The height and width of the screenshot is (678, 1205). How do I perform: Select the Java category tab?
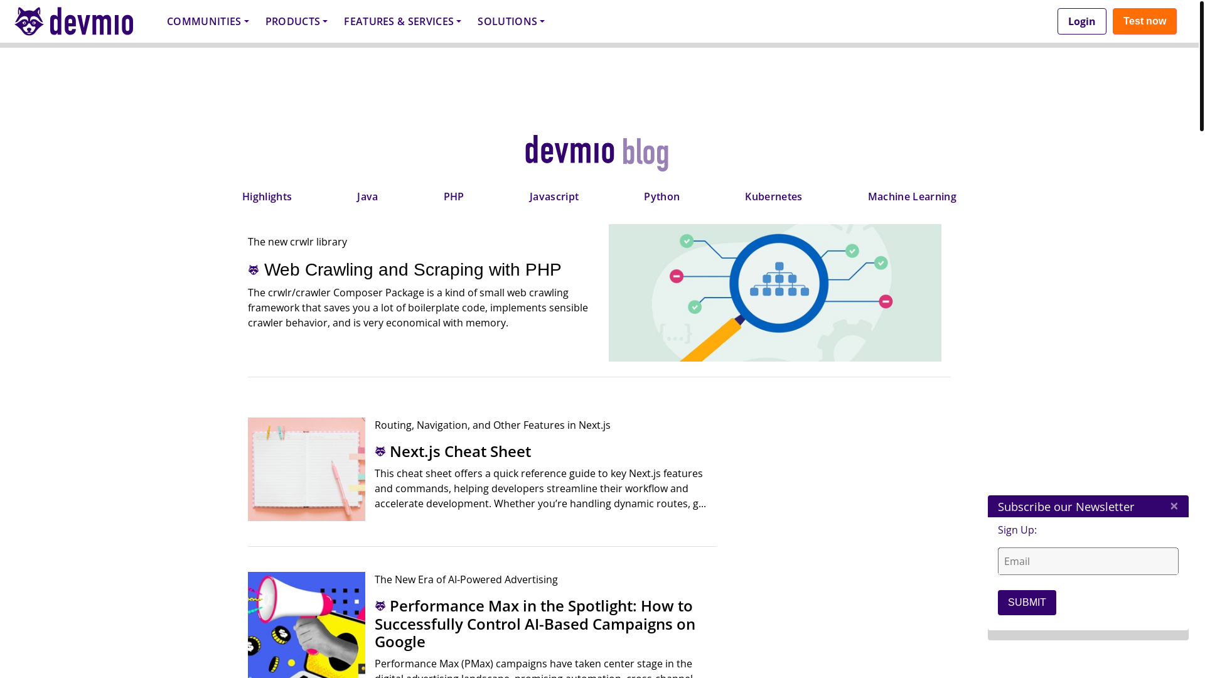[x=367, y=196]
